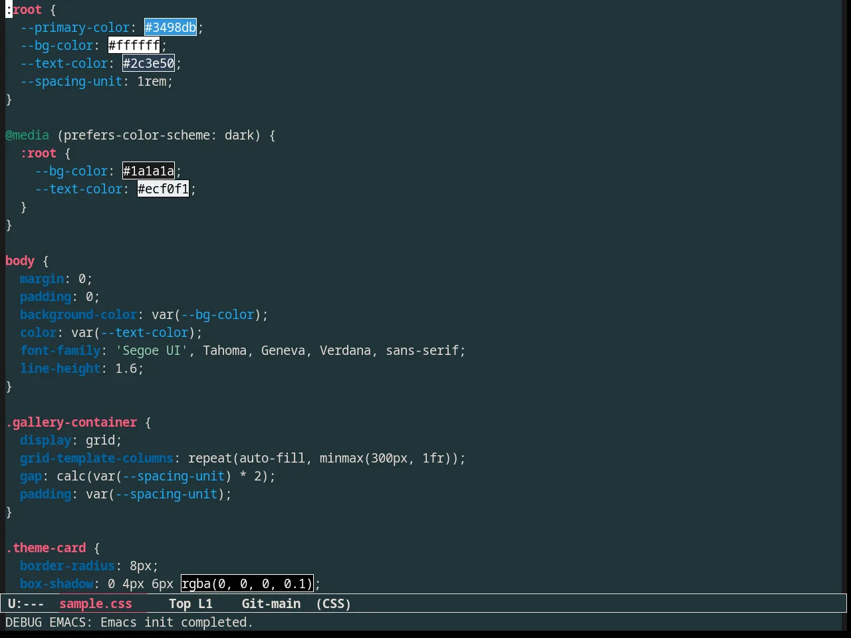The width and height of the screenshot is (851, 638).
Task: Click the #1a1a1a color value
Action: point(148,171)
